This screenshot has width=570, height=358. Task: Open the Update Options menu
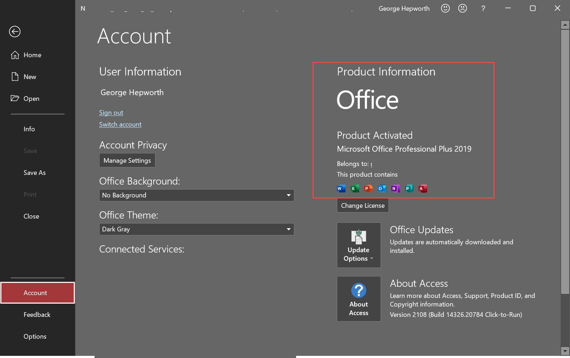tap(359, 245)
